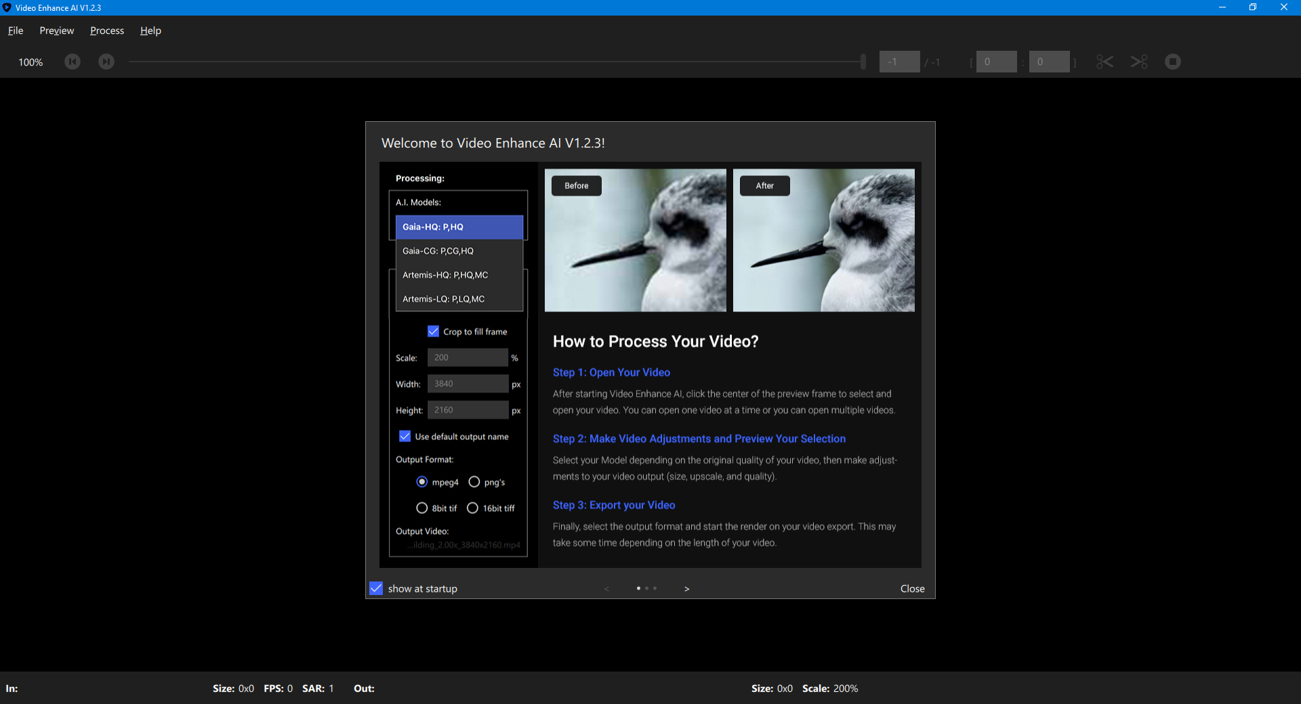Open the File menu
The width and height of the screenshot is (1301, 704).
click(16, 30)
